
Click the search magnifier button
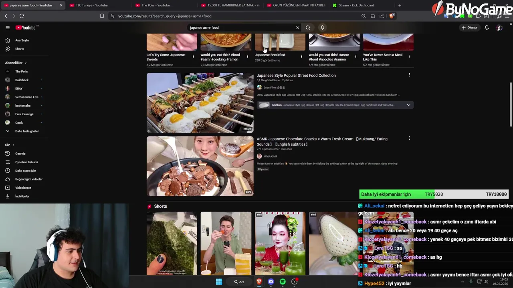pyautogui.click(x=308, y=28)
